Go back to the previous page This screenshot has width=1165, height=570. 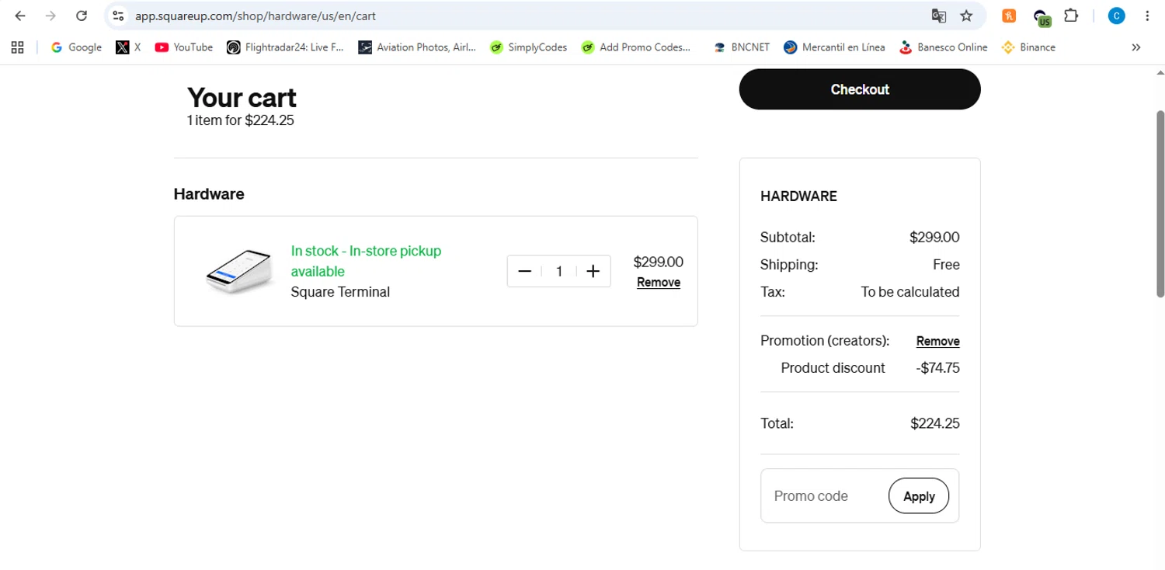[20, 16]
